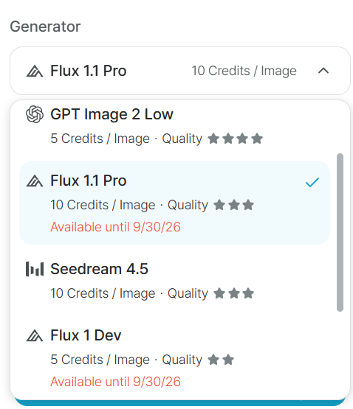Image resolution: width=353 pixels, height=409 pixels.
Task: Click the Flux icon beside Flux 1 Dev
Action: click(35, 336)
